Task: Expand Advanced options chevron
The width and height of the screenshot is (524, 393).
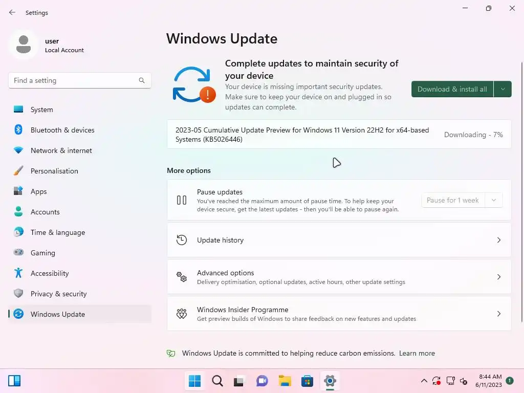Action: pos(498,277)
